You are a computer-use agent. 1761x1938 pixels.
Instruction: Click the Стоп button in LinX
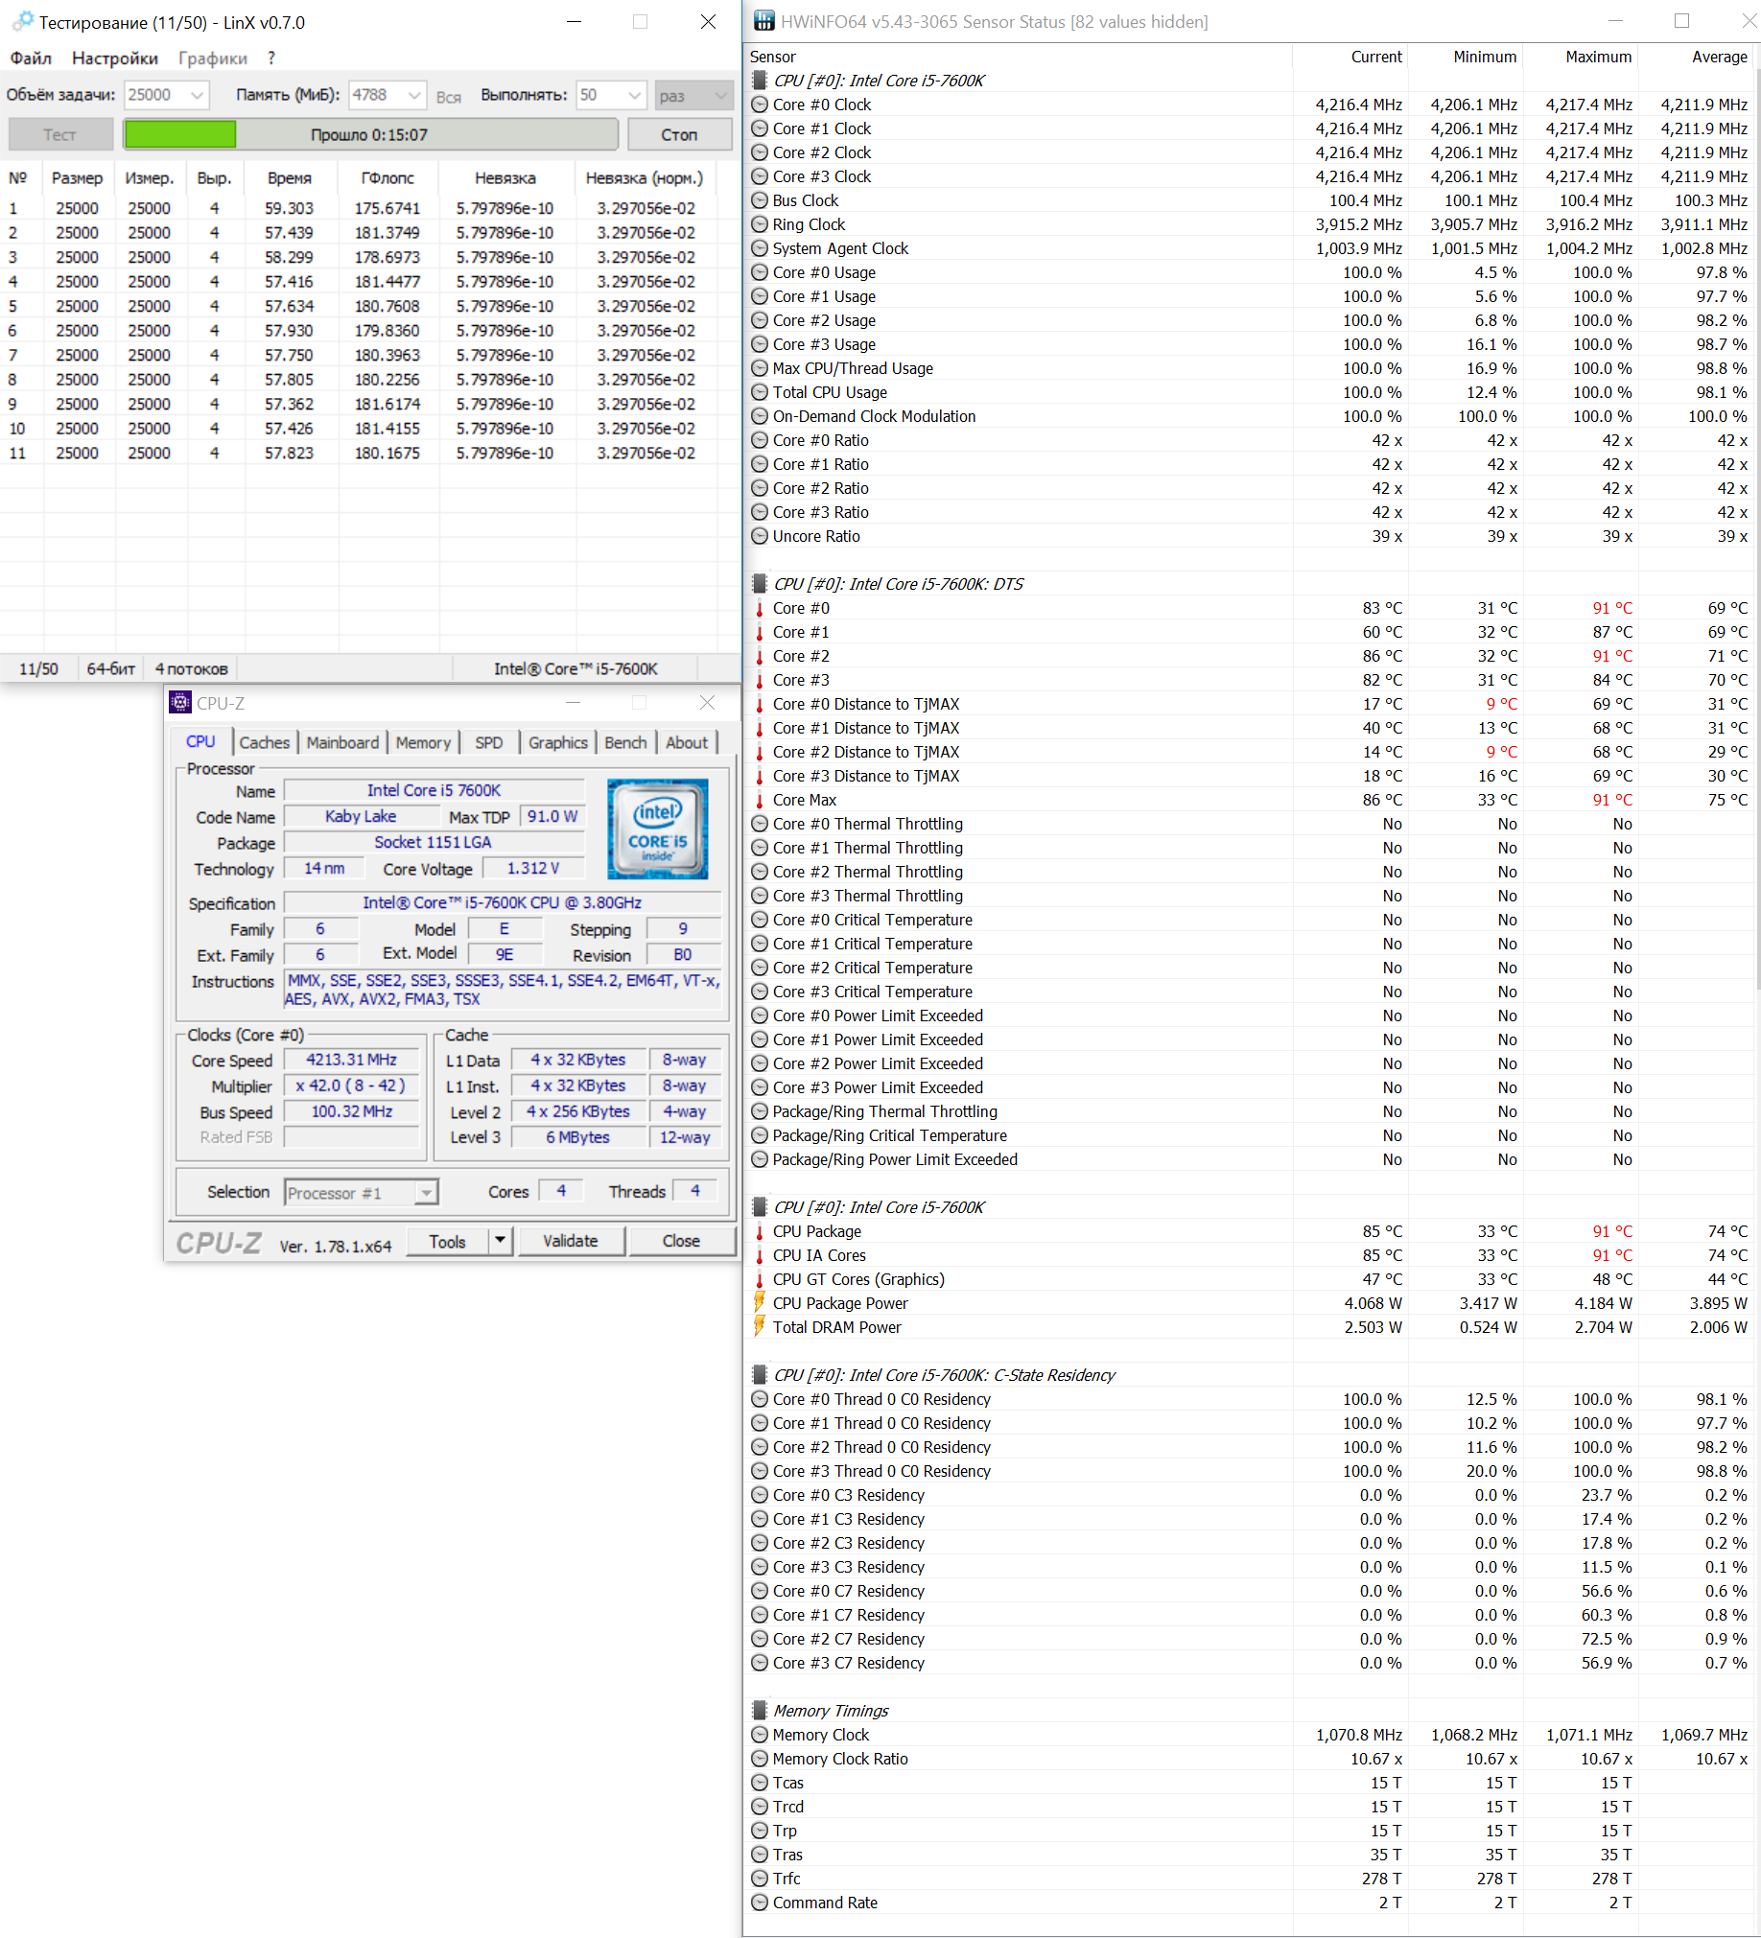(679, 134)
